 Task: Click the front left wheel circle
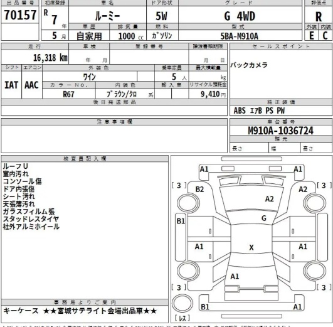[x=188, y=203]
